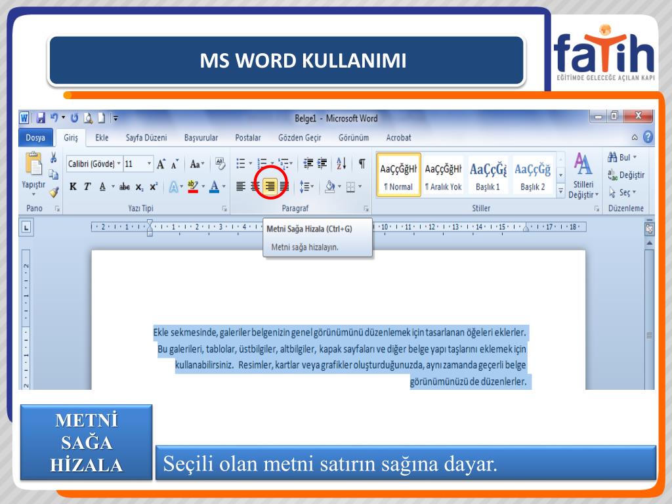Screen dimensions: 672x504
Task: Switch to the Gözden Geçir tab
Action: [x=299, y=138]
